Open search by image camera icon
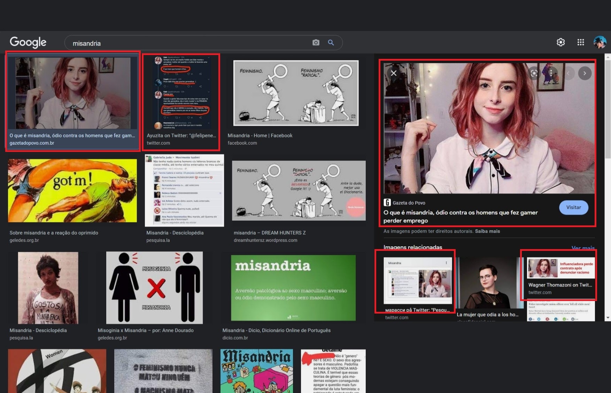The width and height of the screenshot is (611, 393). pos(316,43)
